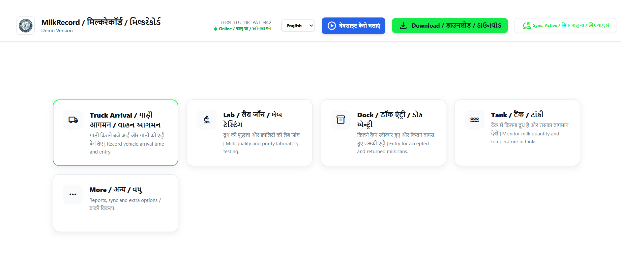Open the Truck Arrival / गाड़ी आगमन card
This screenshot has width=621, height=253.
[115, 133]
